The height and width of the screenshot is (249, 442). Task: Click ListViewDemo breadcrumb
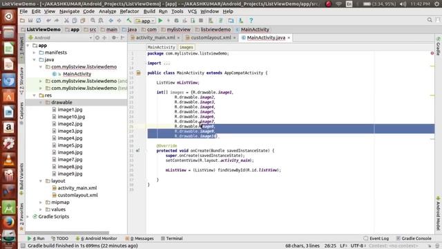(43, 29)
